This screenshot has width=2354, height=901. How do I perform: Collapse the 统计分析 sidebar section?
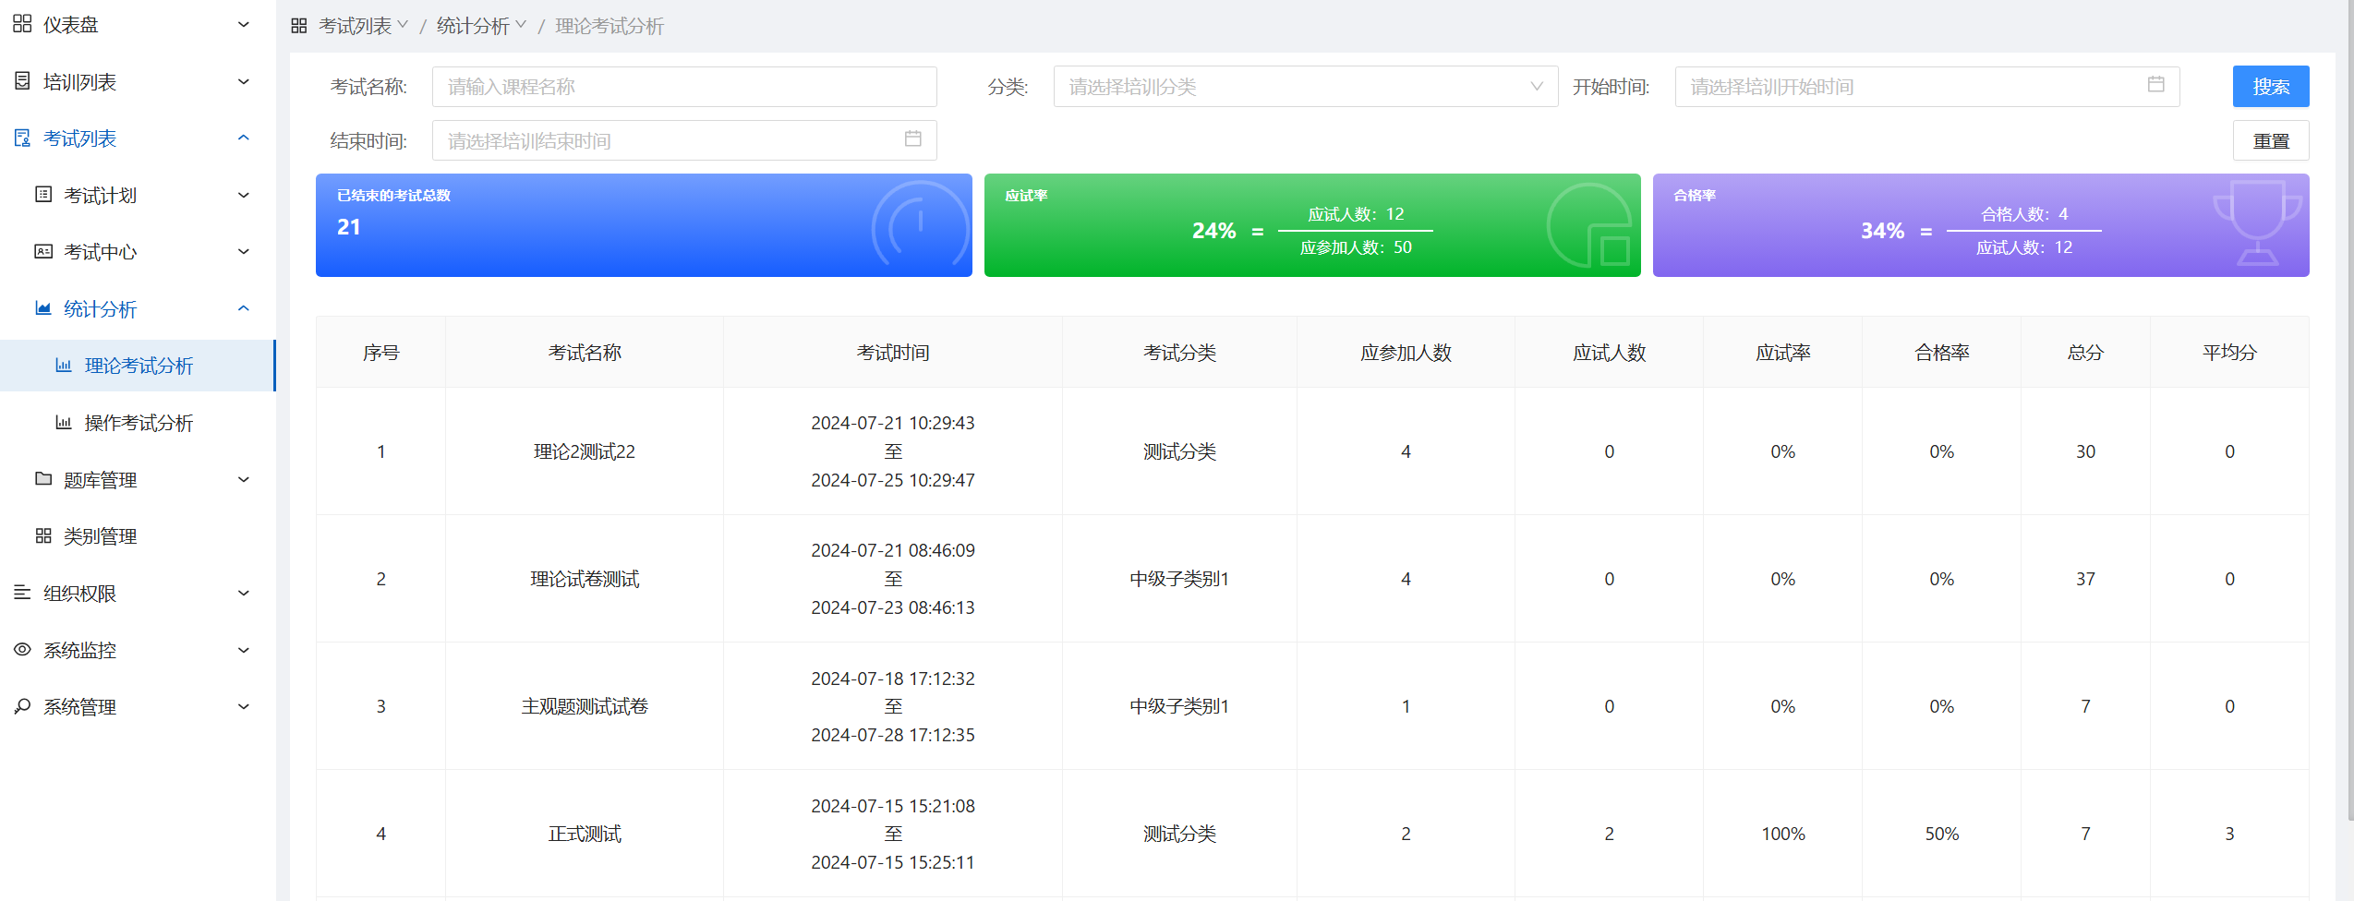(244, 308)
